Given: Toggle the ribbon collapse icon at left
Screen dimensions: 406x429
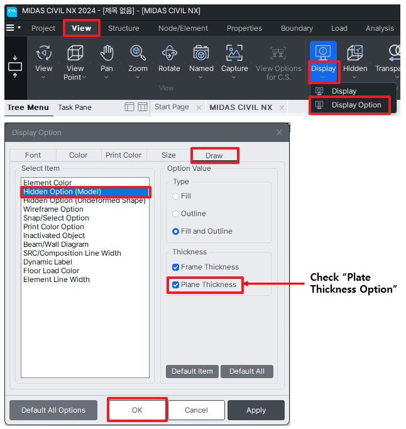Looking at the screenshot, I should 15,67.
